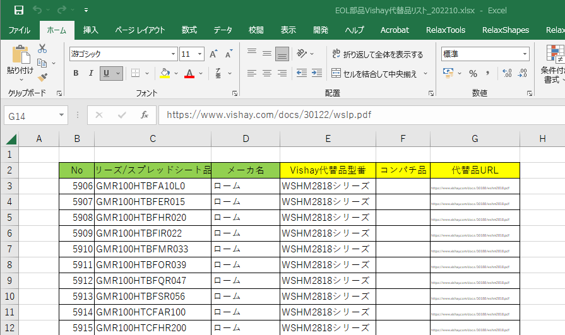Switch to the ページ レイアウト tab

(140, 30)
